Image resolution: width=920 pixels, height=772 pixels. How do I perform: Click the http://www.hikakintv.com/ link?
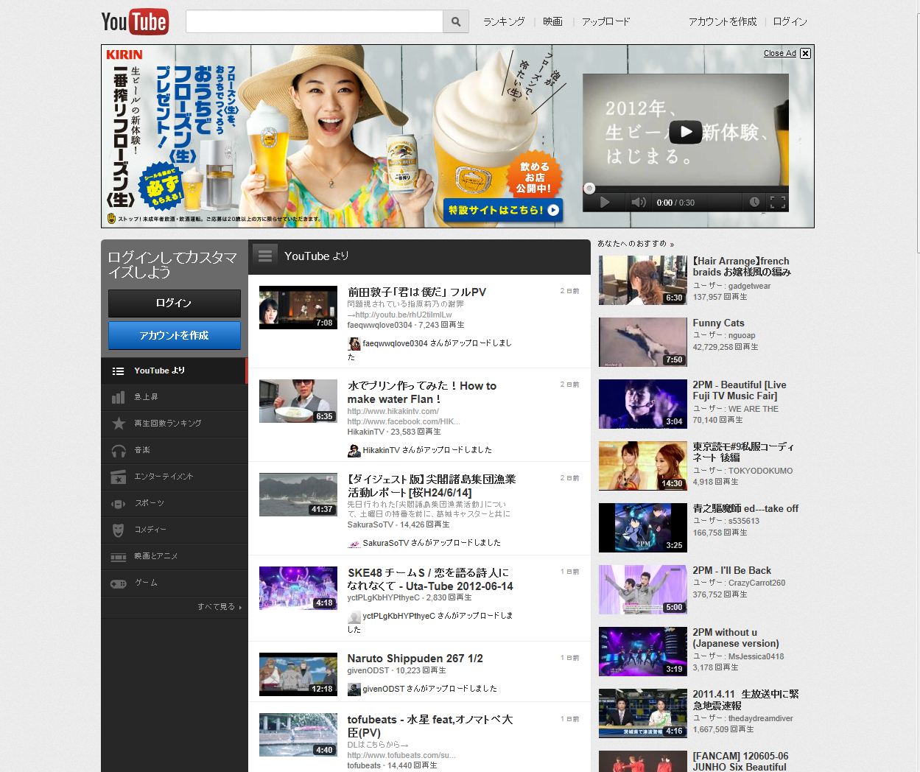coord(393,411)
